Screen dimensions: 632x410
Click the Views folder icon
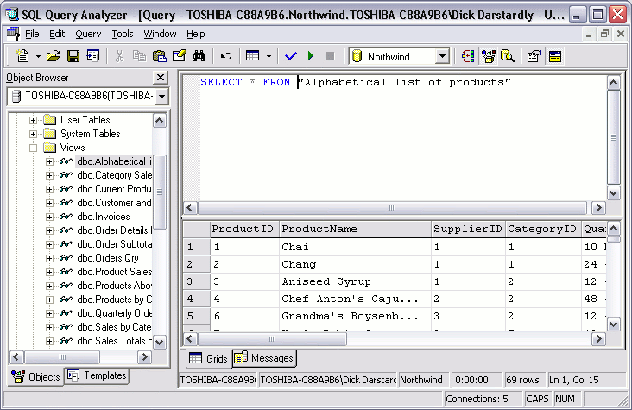49,148
